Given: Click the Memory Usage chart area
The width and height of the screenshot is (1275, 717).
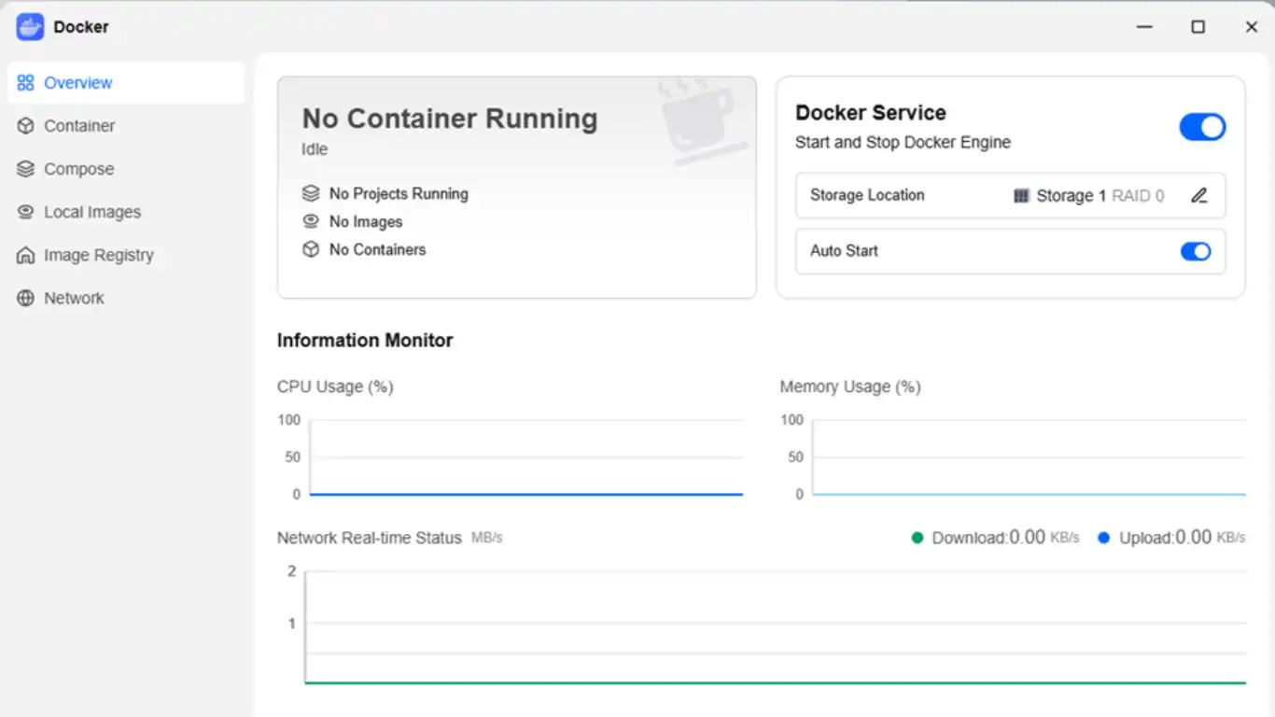Looking at the screenshot, I should point(1029,457).
